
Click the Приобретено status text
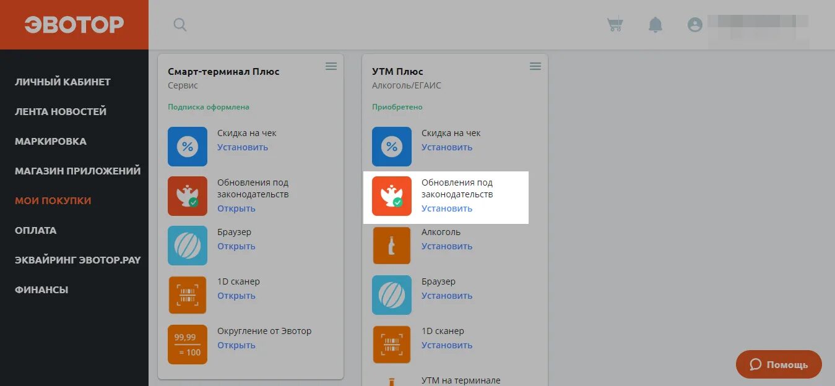coord(397,107)
